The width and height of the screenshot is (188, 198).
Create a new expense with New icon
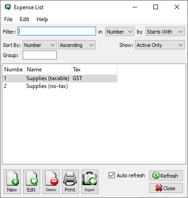click(x=12, y=181)
